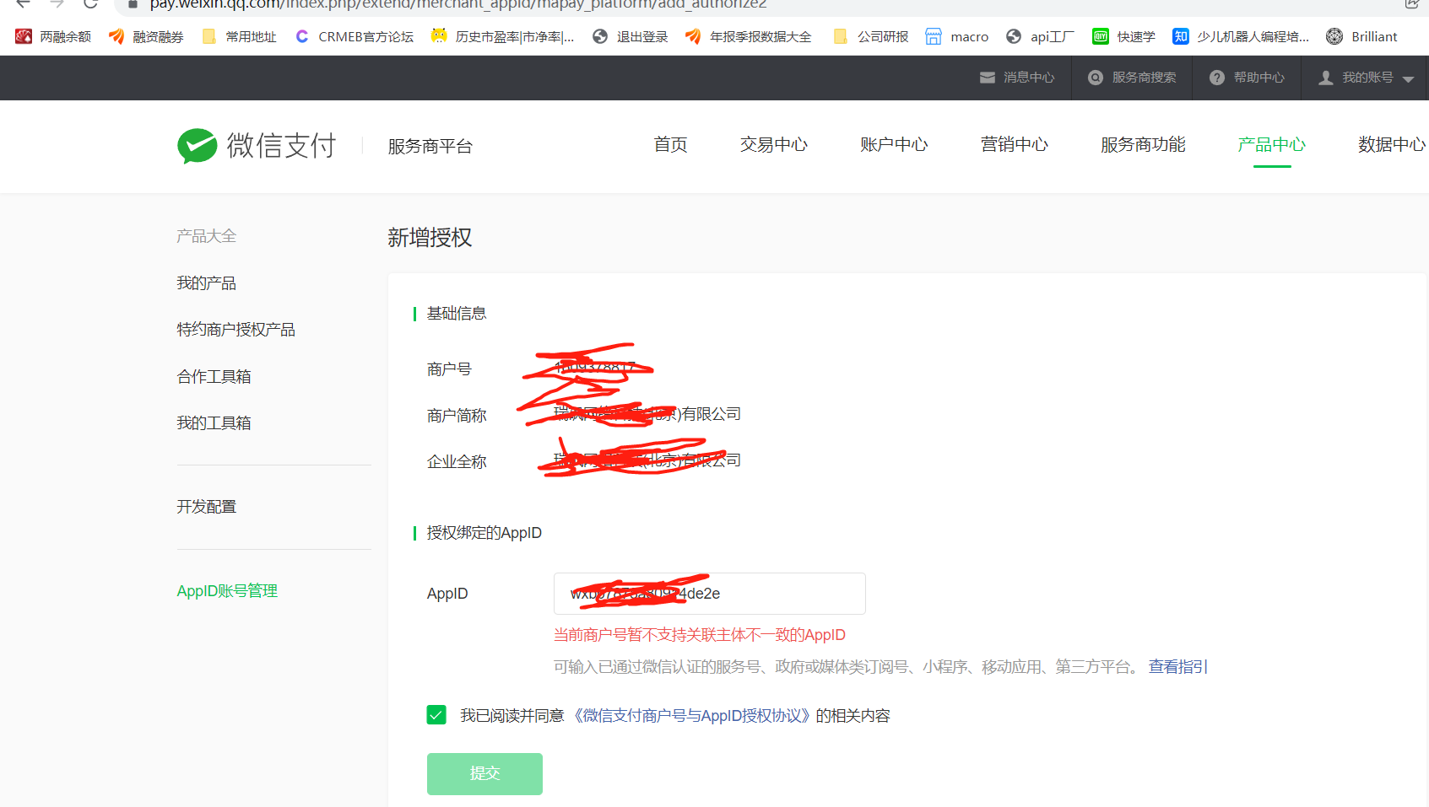Viewport: 1429px width, 807px height.
Task: Click the 产品大全 sidebar heading
Action: (x=207, y=236)
